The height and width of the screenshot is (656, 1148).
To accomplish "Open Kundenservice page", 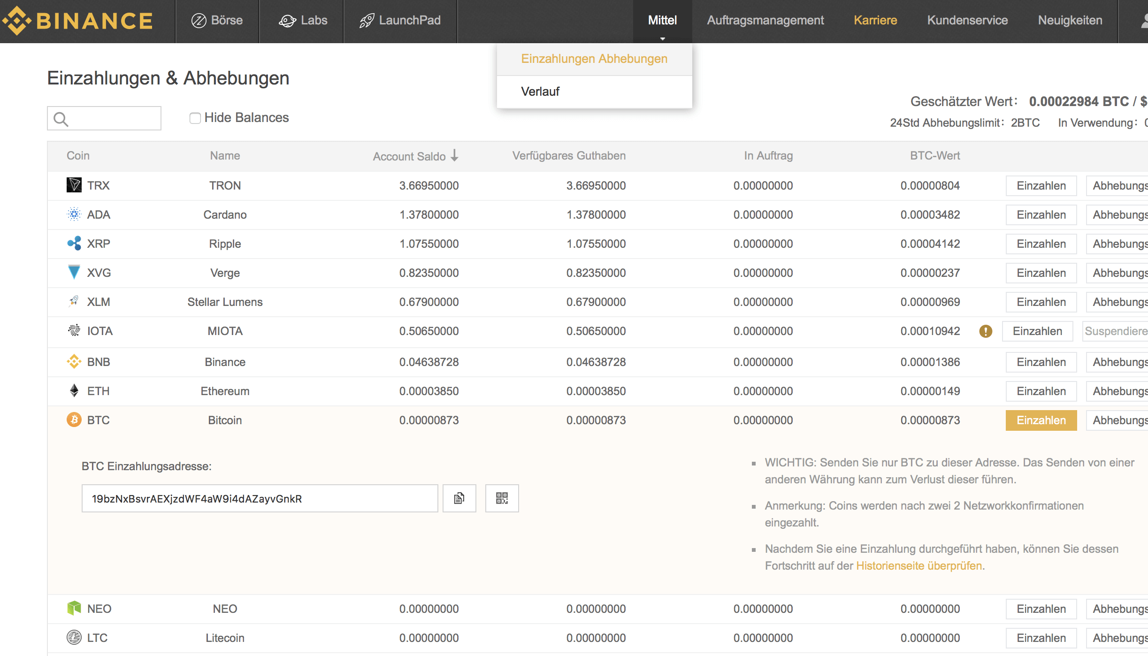I will click(967, 21).
